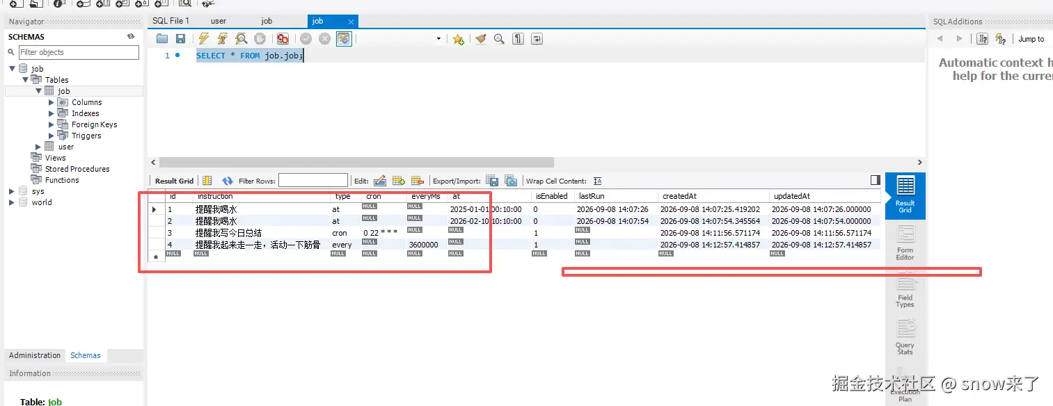
Task: Run Explain on the current statement
Action: point(241,39)
